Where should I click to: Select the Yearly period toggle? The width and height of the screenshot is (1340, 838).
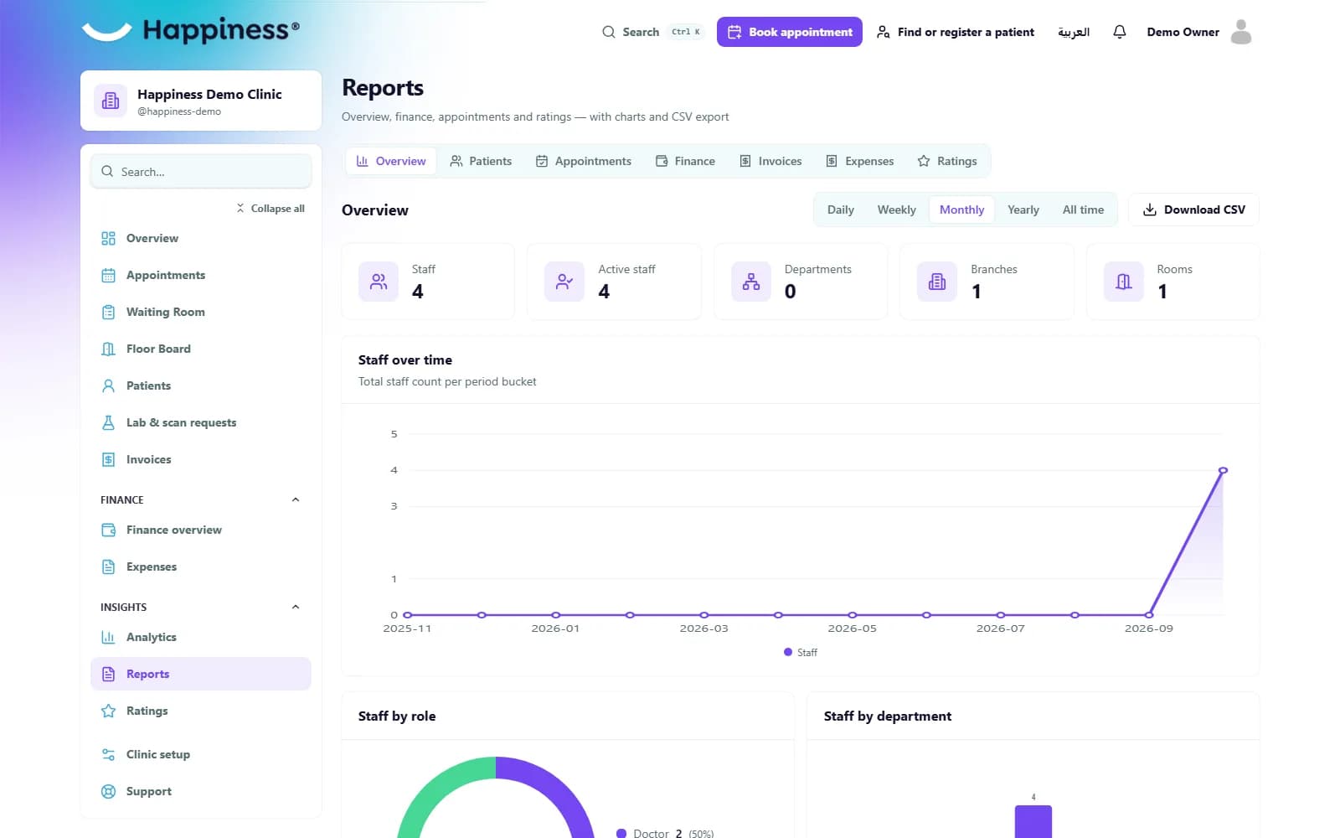(1023, 209)
